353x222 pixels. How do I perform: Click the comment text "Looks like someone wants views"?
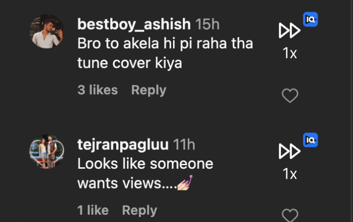click(x=145, y=164)
